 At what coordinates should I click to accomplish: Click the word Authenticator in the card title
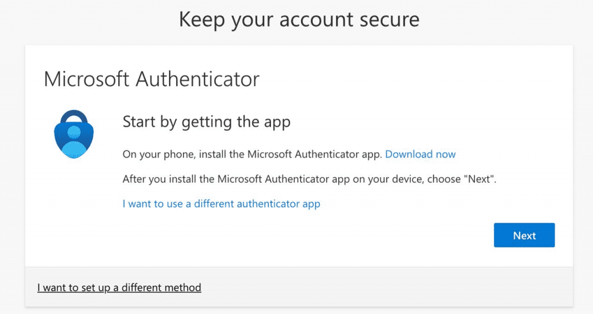coord(197,79)
